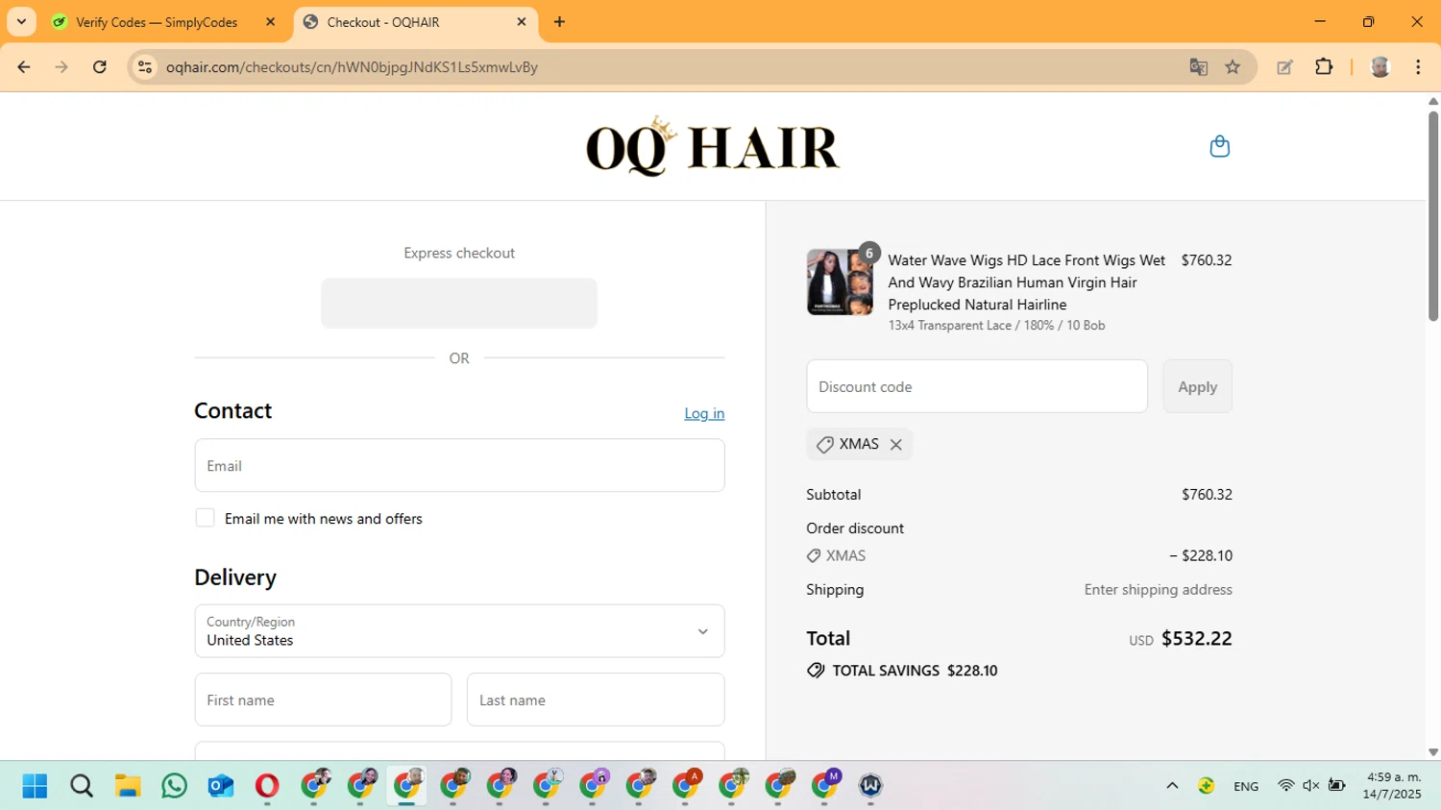The width and height of the screenshot is (1441, 810).
Task: Click the Water Wave Wigs product thumbnail
Action: 841,282
